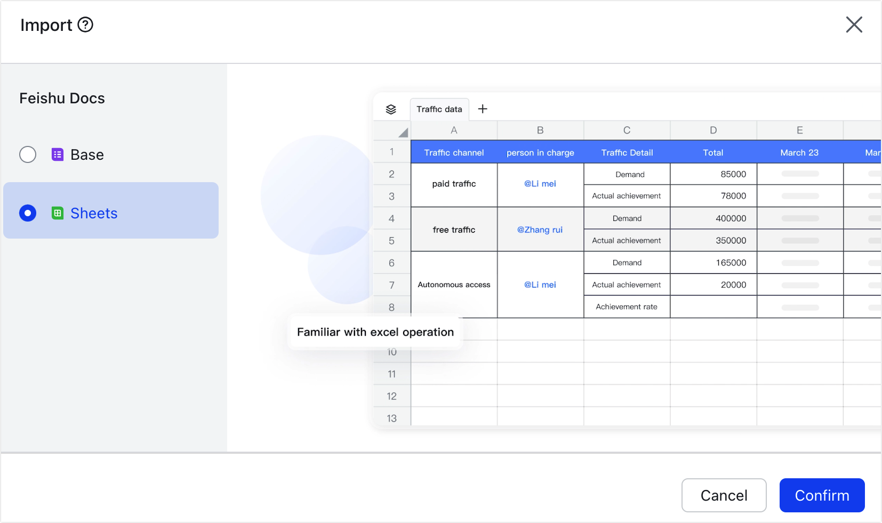This screenshot has height=523, width=882.
Task: Click the purple Base icon
Action: pyautogui.click(x=58, y=154)
